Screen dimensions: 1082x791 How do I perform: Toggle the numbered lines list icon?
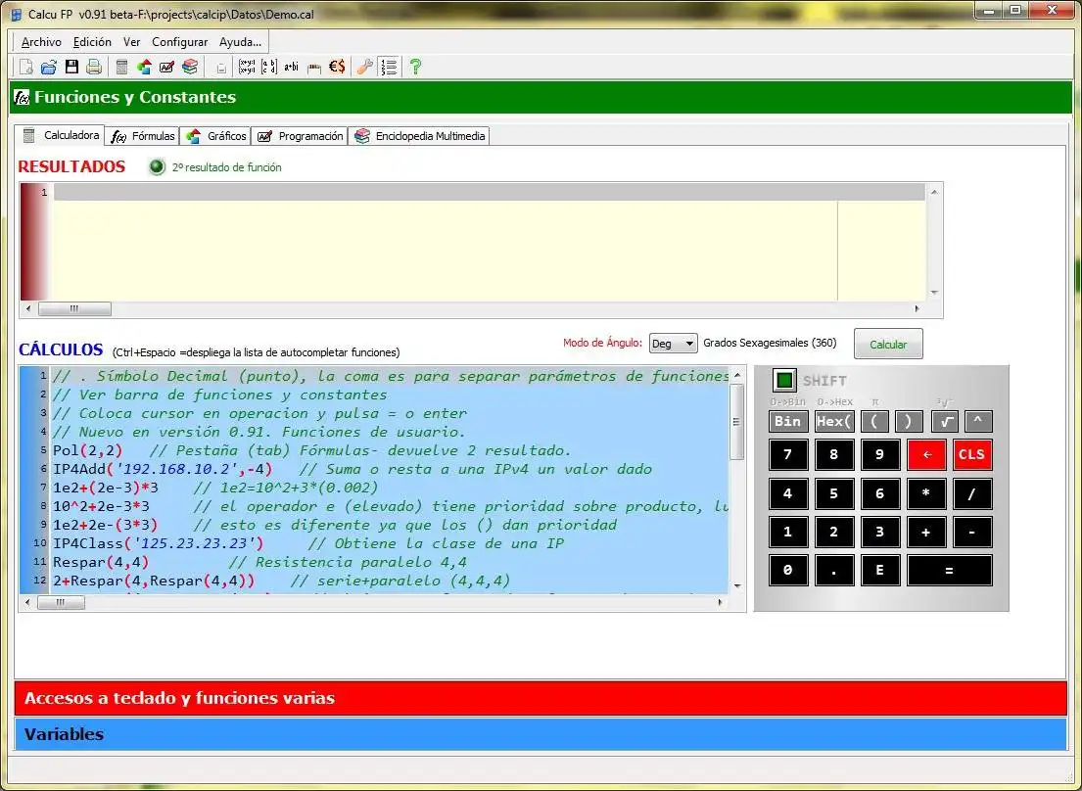point(389,67)
